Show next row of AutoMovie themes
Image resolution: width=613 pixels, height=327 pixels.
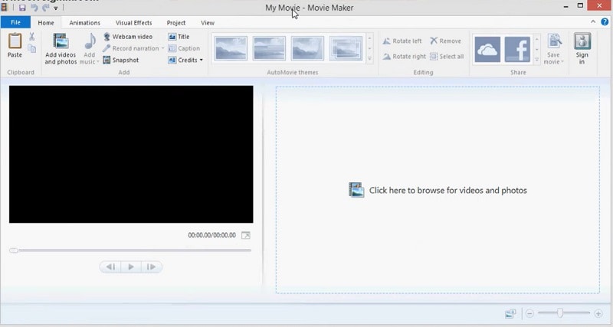point(369,49)
